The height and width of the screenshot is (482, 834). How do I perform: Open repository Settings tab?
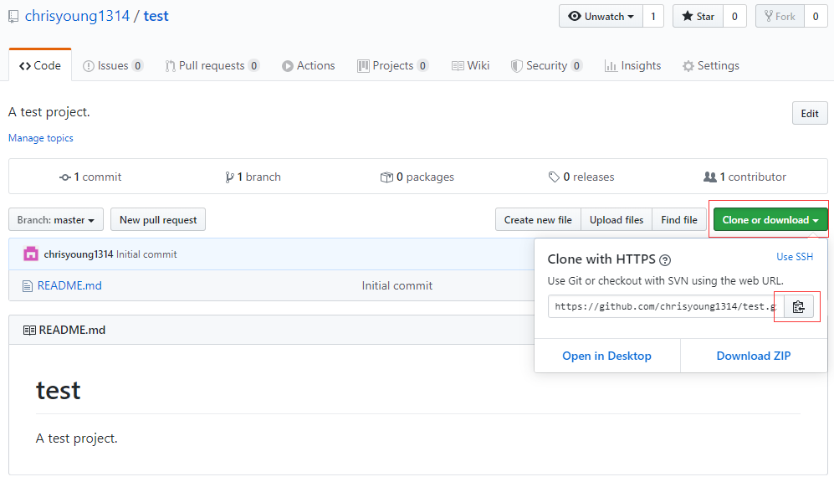click(711, 65)
